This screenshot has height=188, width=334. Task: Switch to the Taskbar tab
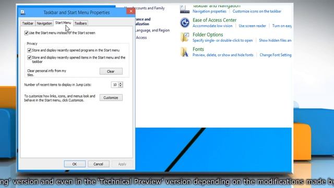coord(28,23)
